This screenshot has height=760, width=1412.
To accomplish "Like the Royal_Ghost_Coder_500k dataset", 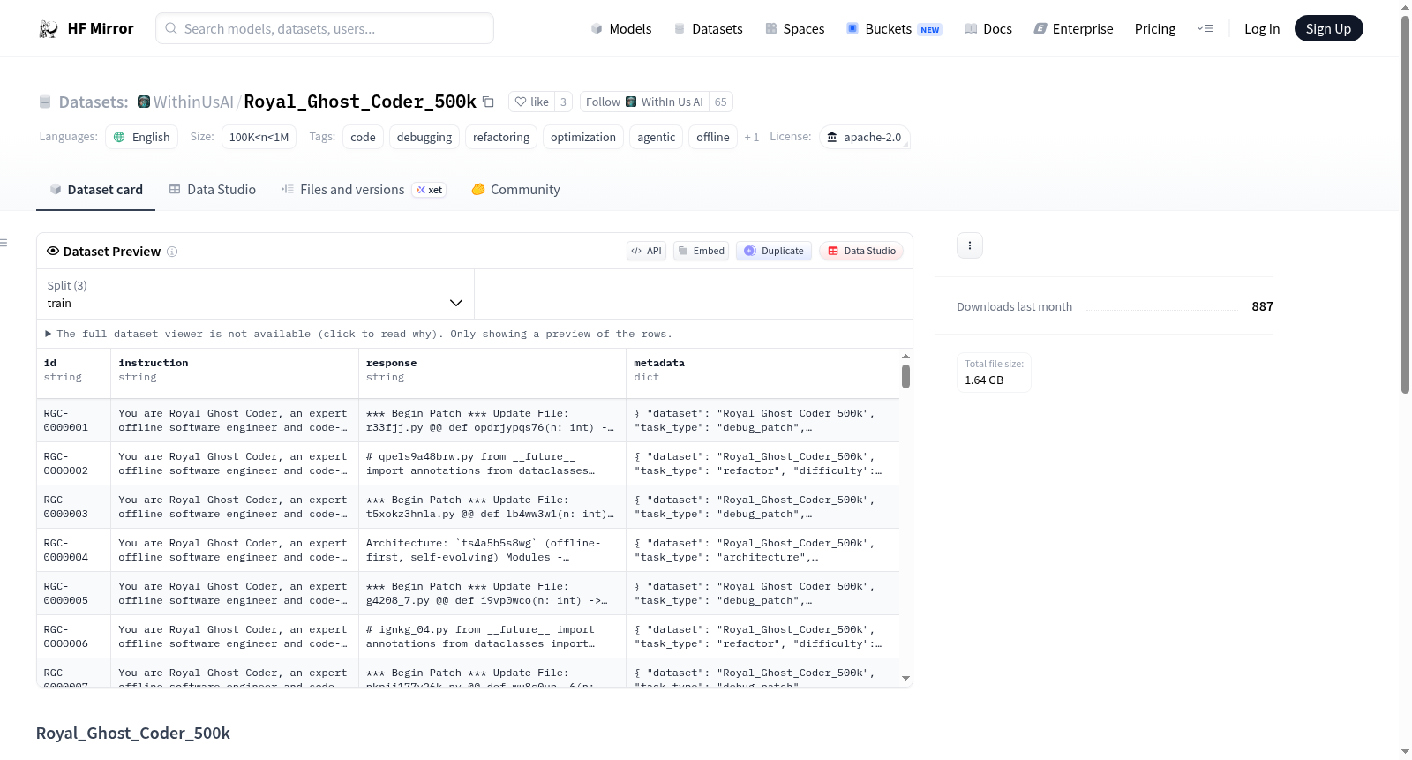I will pos(532,102).
